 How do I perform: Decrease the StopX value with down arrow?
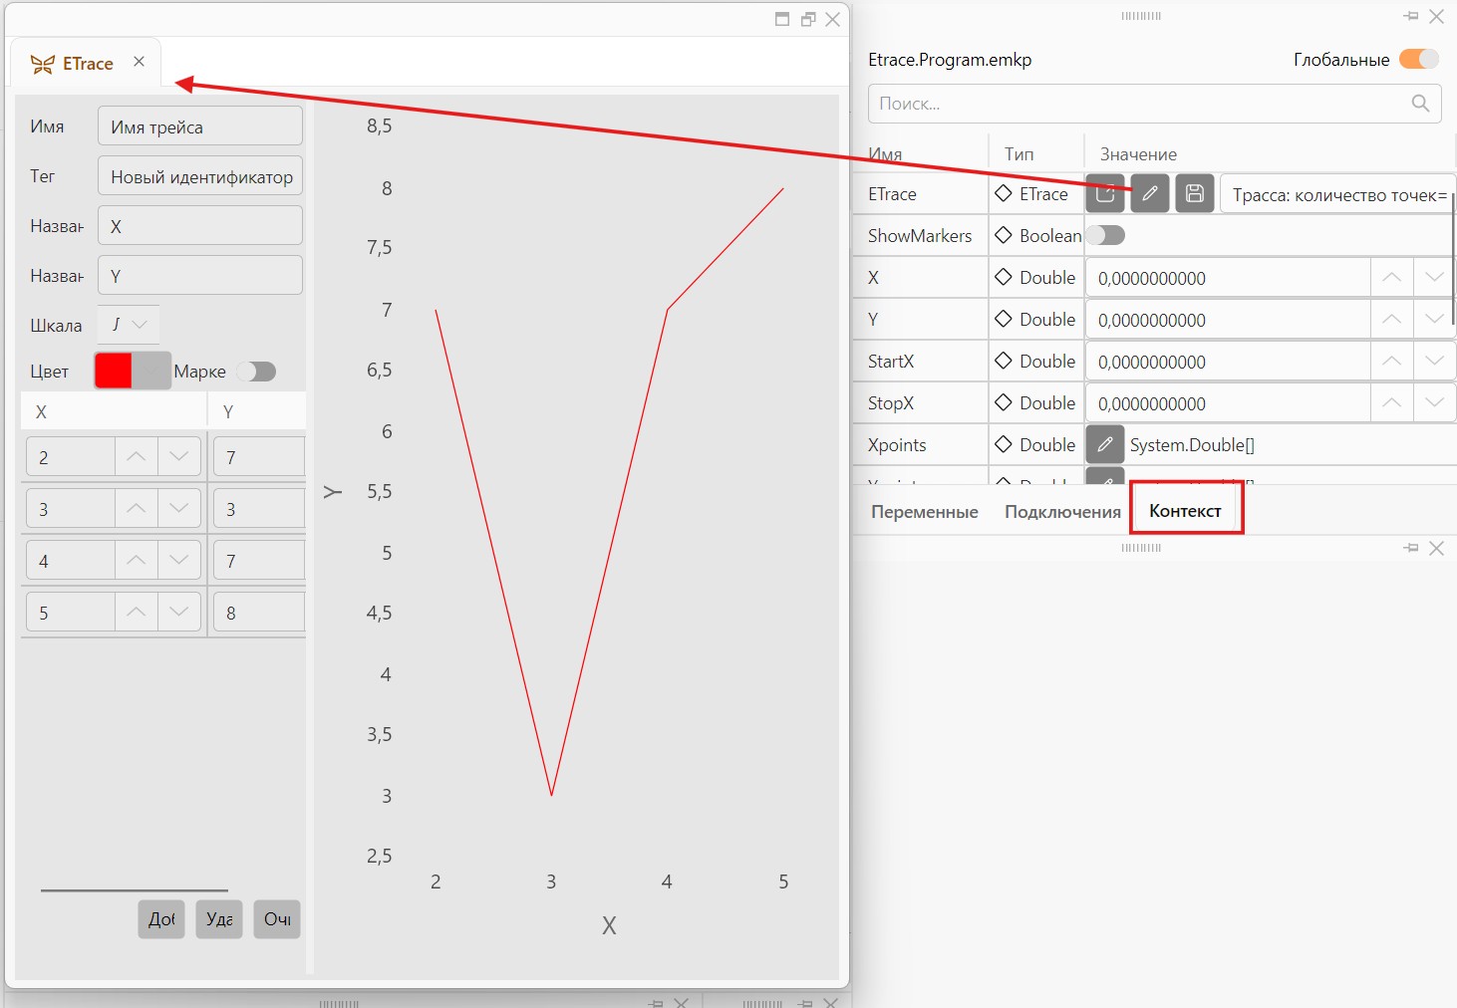(x=1434, y=403)
